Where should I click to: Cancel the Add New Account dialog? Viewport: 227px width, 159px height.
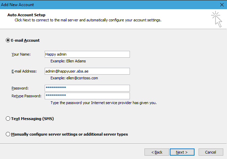tap(211, 152)
